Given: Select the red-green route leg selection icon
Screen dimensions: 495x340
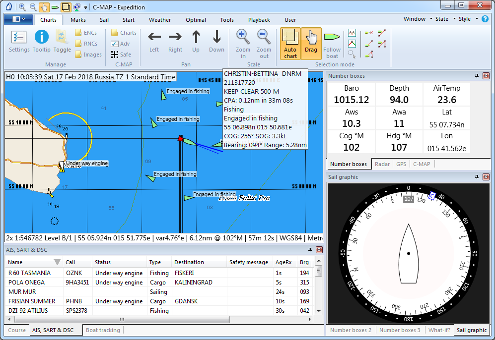Looking at the screenshot, I should click(352, 44).
